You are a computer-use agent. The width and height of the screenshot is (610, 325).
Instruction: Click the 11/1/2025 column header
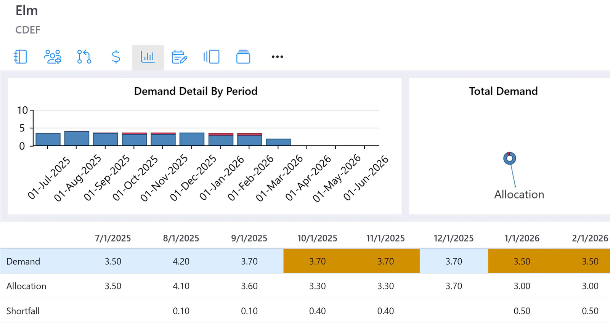pos(385,238)
